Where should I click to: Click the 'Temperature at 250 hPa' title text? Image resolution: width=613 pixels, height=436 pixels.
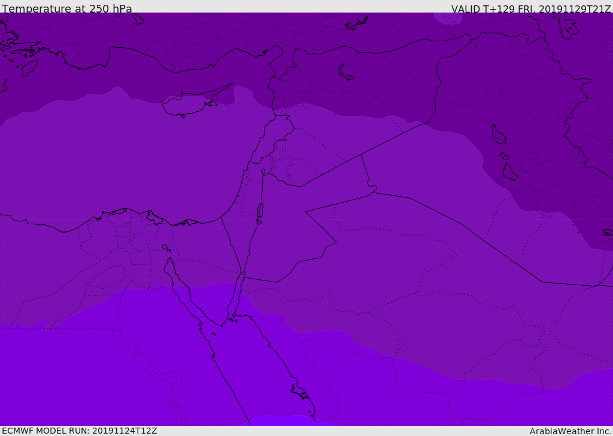coord(67,8)
